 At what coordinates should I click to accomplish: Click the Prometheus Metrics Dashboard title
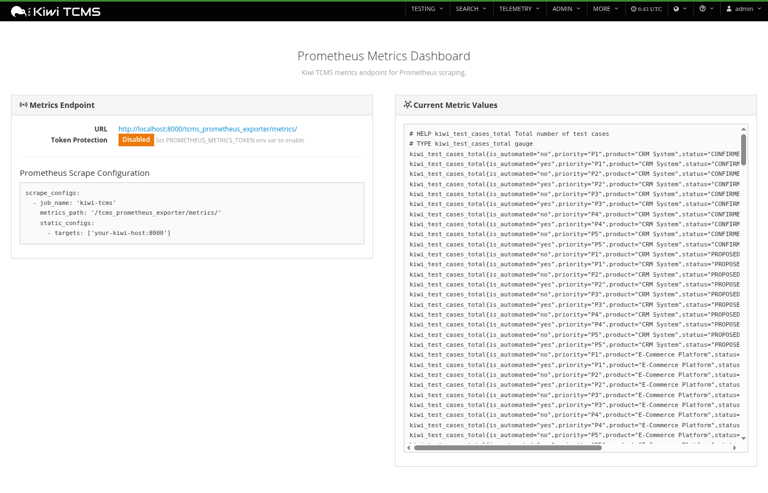pyautogui.click(x=384, y=56)
